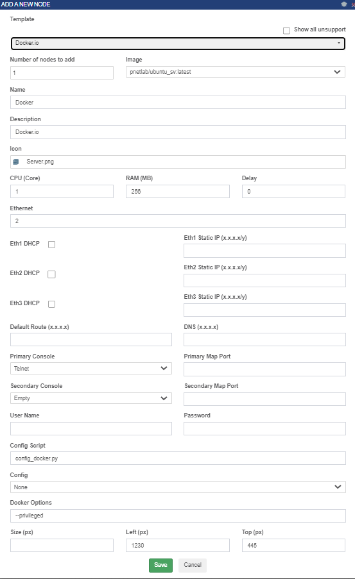The width and height of the screenshot is (355, 579).
Task: Enable Eth1 DHCP checkbox
Action: tap(52, 244)
